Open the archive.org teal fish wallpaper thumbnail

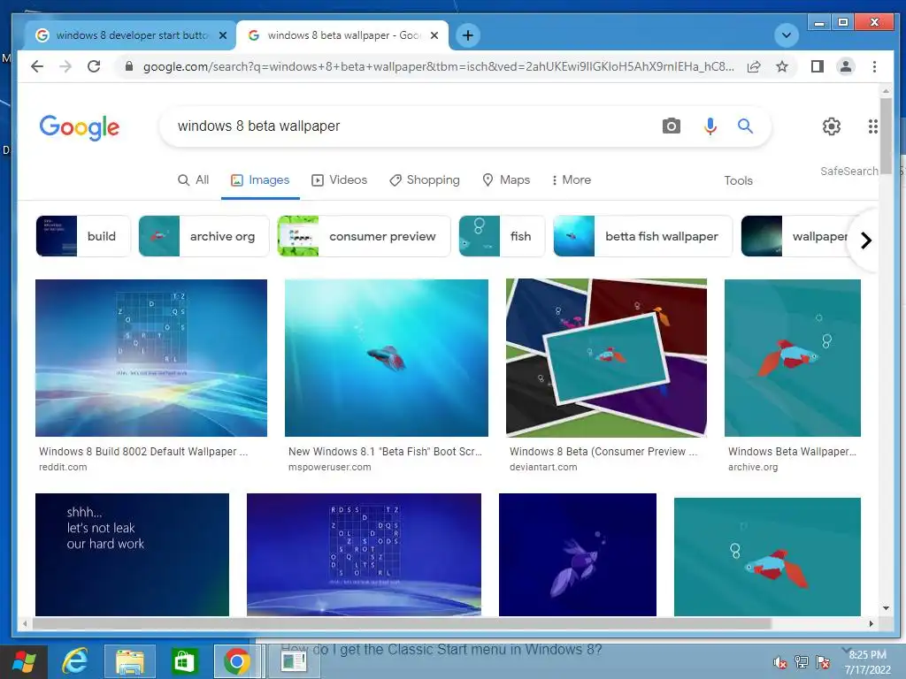pyautogui.click(x=793, y=358)
